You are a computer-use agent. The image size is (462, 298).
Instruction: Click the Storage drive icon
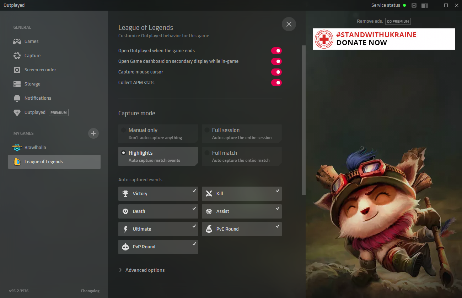[17, 84]
